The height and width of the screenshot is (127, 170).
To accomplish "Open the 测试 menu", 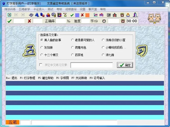I will tap(51, 9).
